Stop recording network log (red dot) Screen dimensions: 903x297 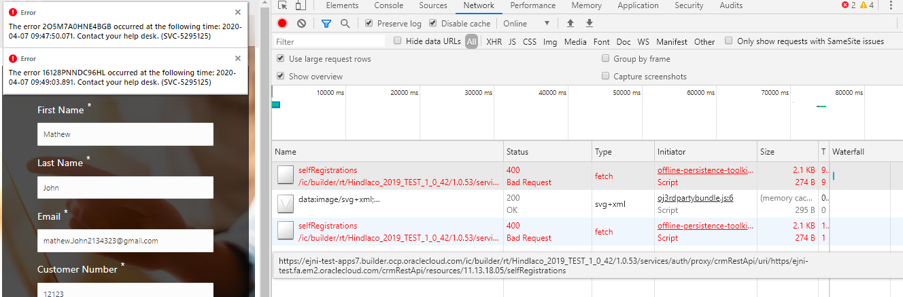point(282,23)
